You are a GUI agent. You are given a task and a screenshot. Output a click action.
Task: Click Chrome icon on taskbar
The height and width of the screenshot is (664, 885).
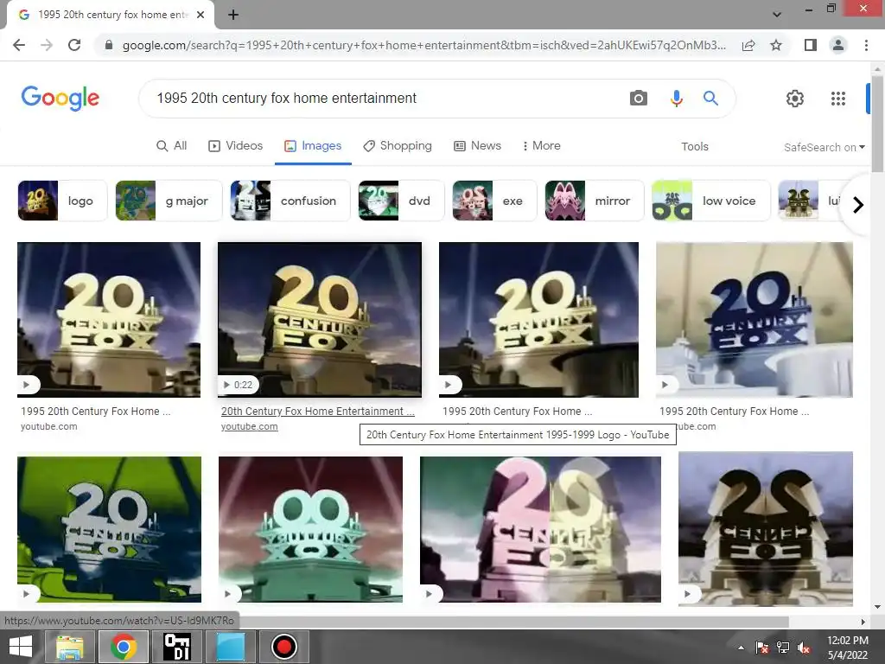124,647
